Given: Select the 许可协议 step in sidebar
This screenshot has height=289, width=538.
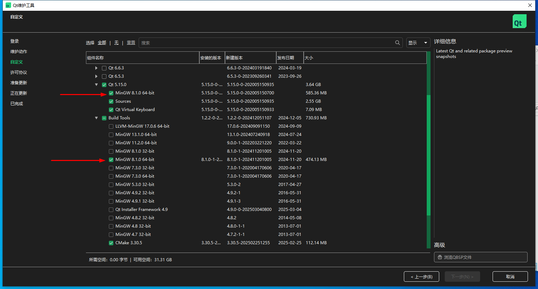Looking at the screenshot, I should (x=19, y=72).
